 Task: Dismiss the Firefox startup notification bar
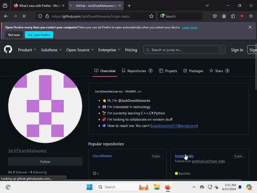coord(250,27)
